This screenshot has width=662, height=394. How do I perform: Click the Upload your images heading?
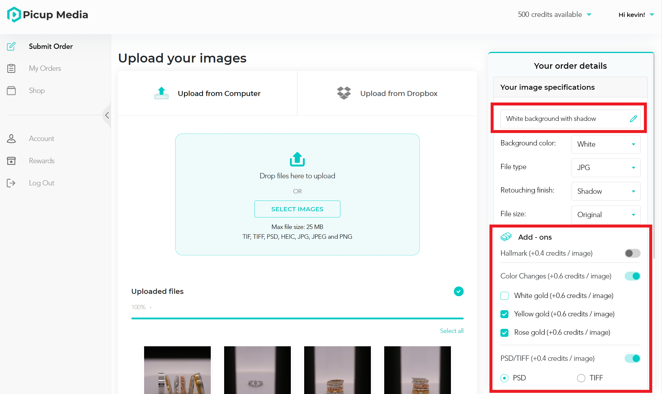point(182,58)
